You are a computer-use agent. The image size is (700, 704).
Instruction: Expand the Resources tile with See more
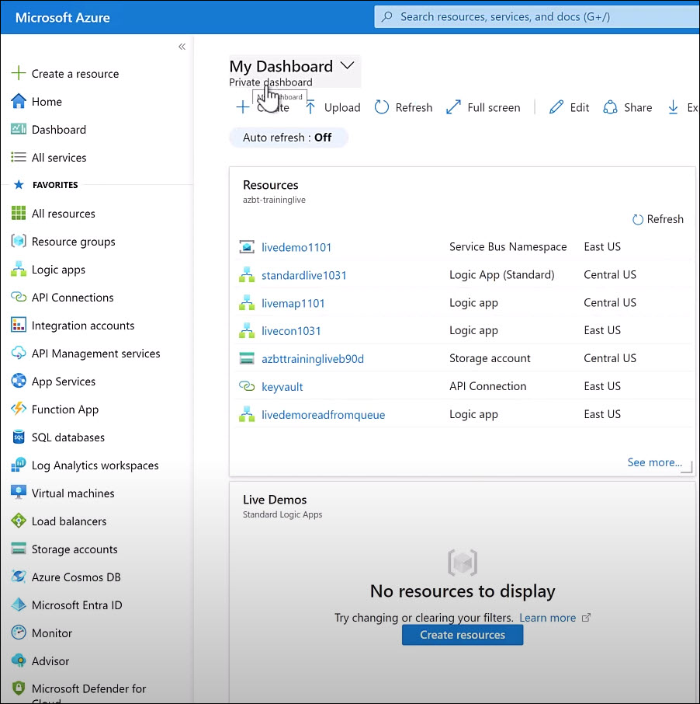[653, 462]
